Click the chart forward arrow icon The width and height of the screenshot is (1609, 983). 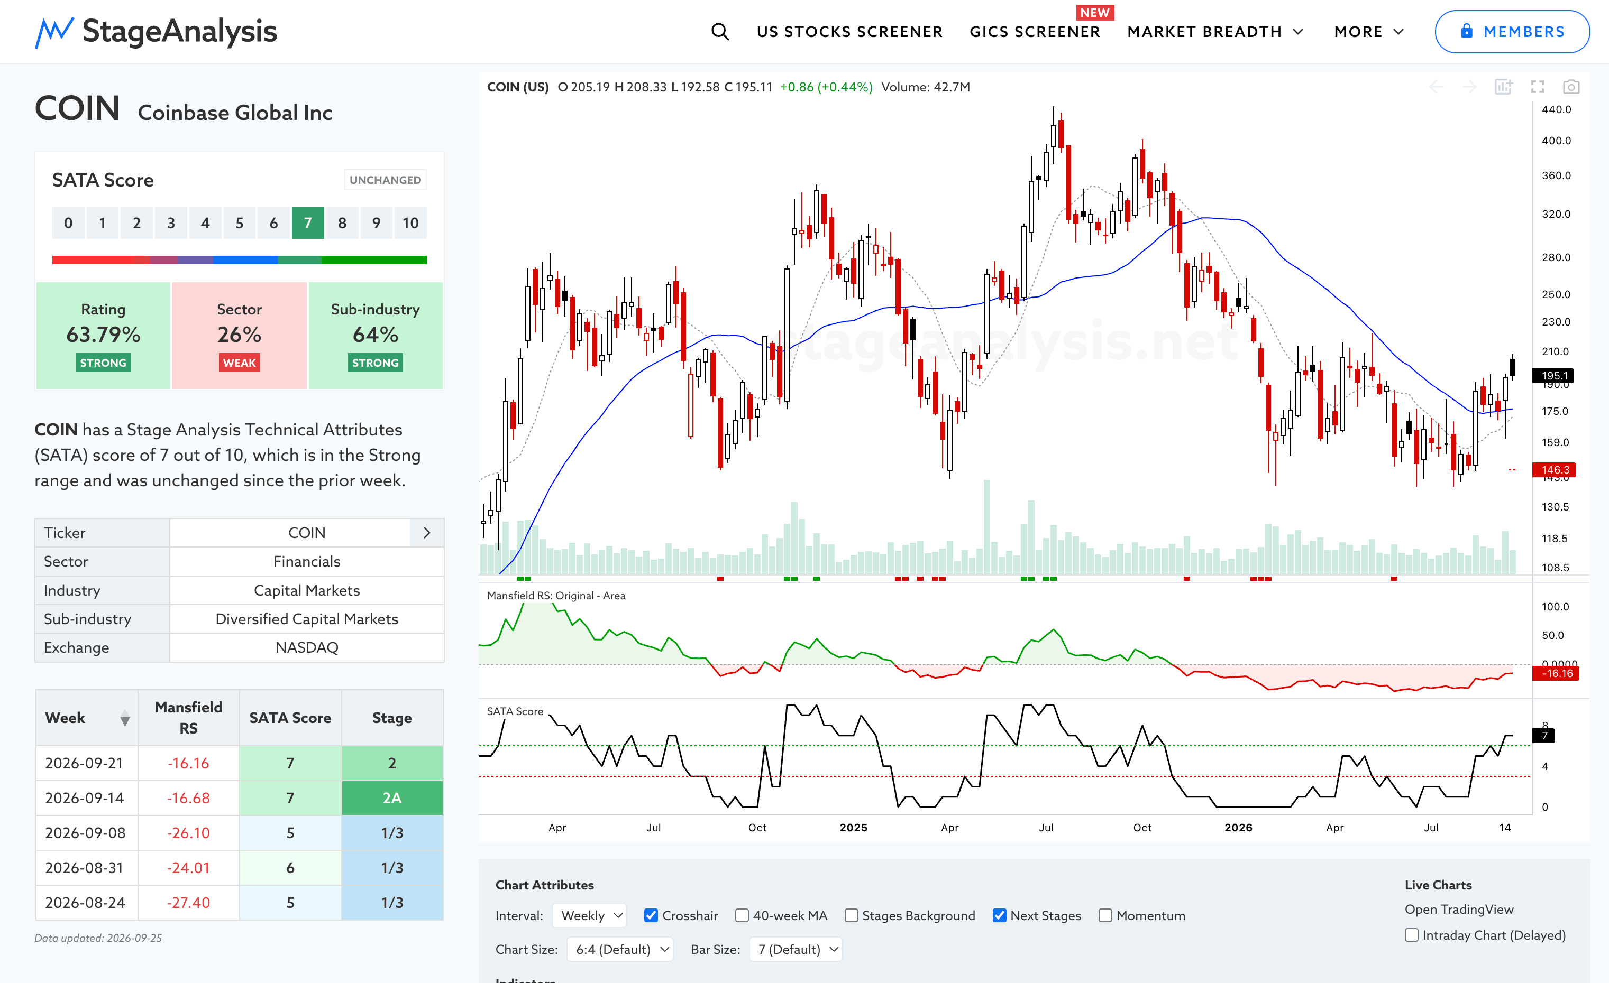(1469, 87)
